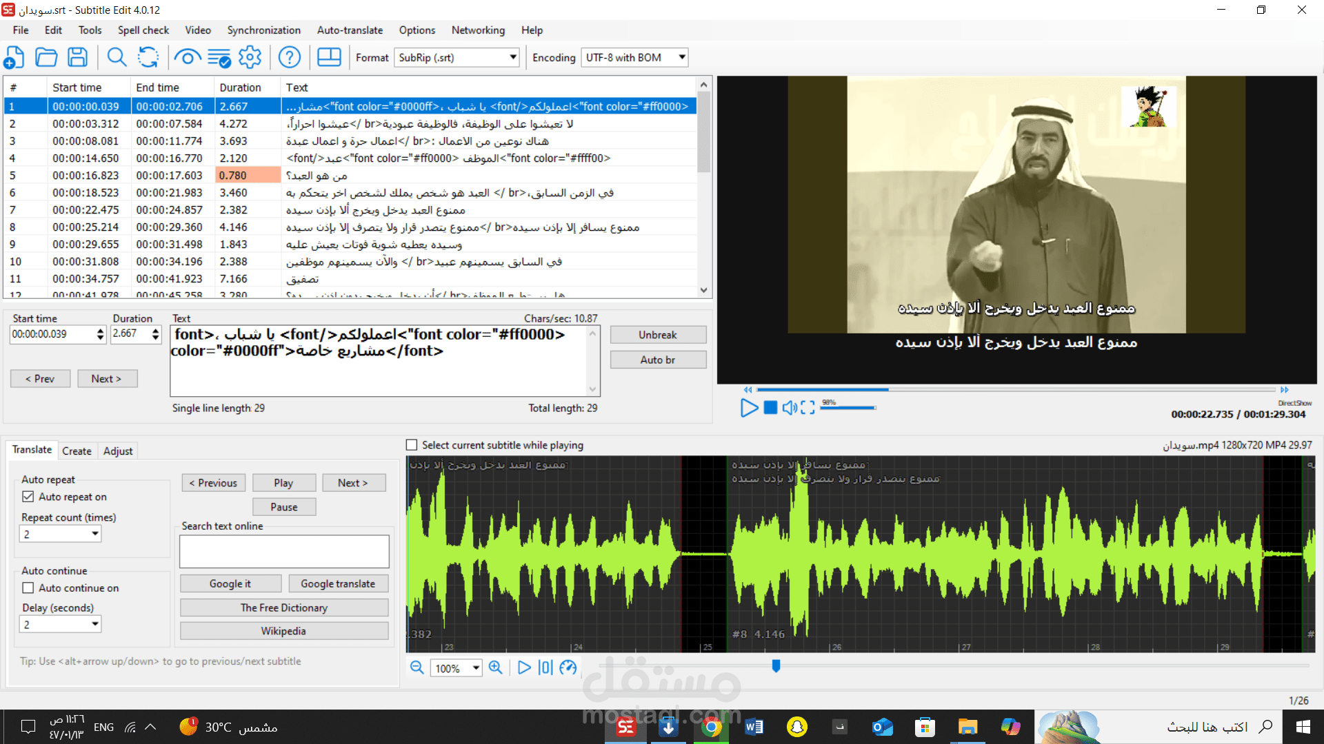Image resolution: width=1324 pixels, height=744 pixels.
Task: Click the < Prev button
Action: tap(40, 379)
